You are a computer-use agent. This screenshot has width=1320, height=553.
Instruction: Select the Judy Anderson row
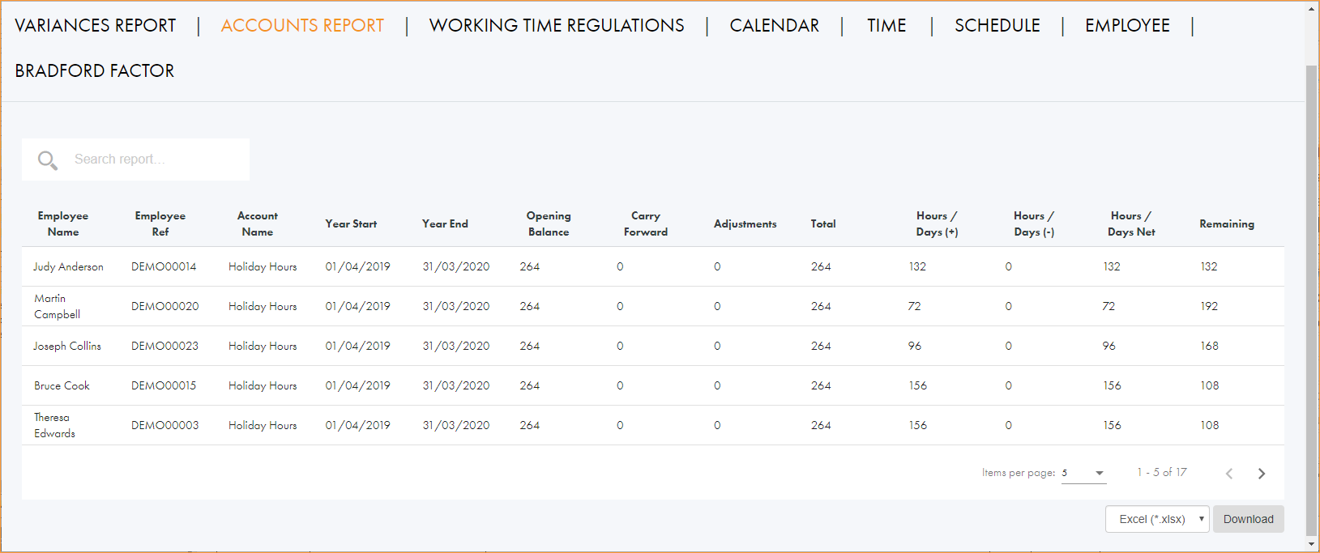tap(69, 267)
